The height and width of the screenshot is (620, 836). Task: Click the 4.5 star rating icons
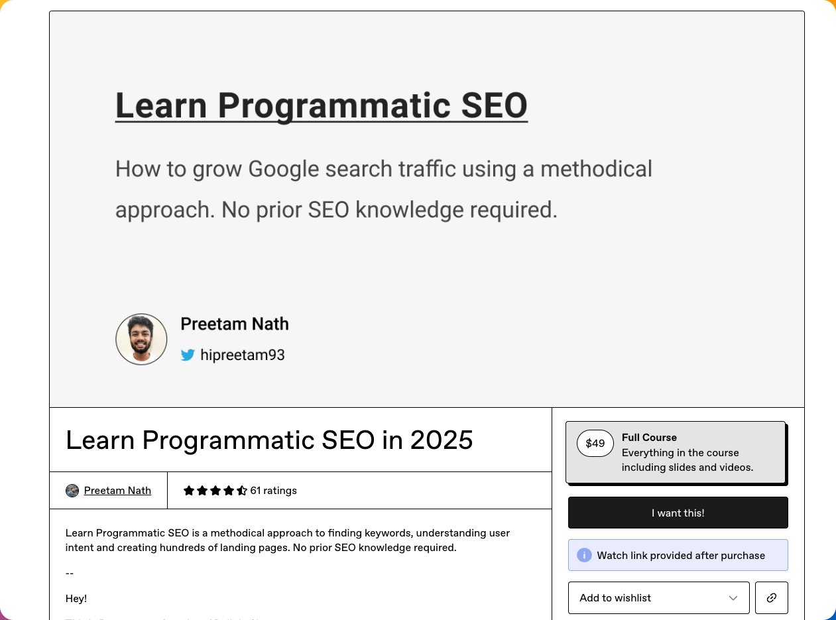[x=215, y=491]
